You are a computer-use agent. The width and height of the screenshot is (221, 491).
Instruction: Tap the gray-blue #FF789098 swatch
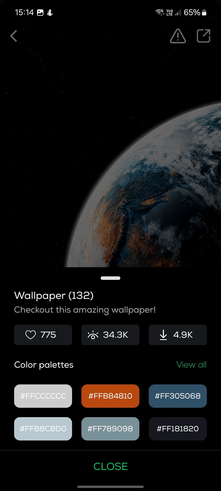tap(110, 429)
